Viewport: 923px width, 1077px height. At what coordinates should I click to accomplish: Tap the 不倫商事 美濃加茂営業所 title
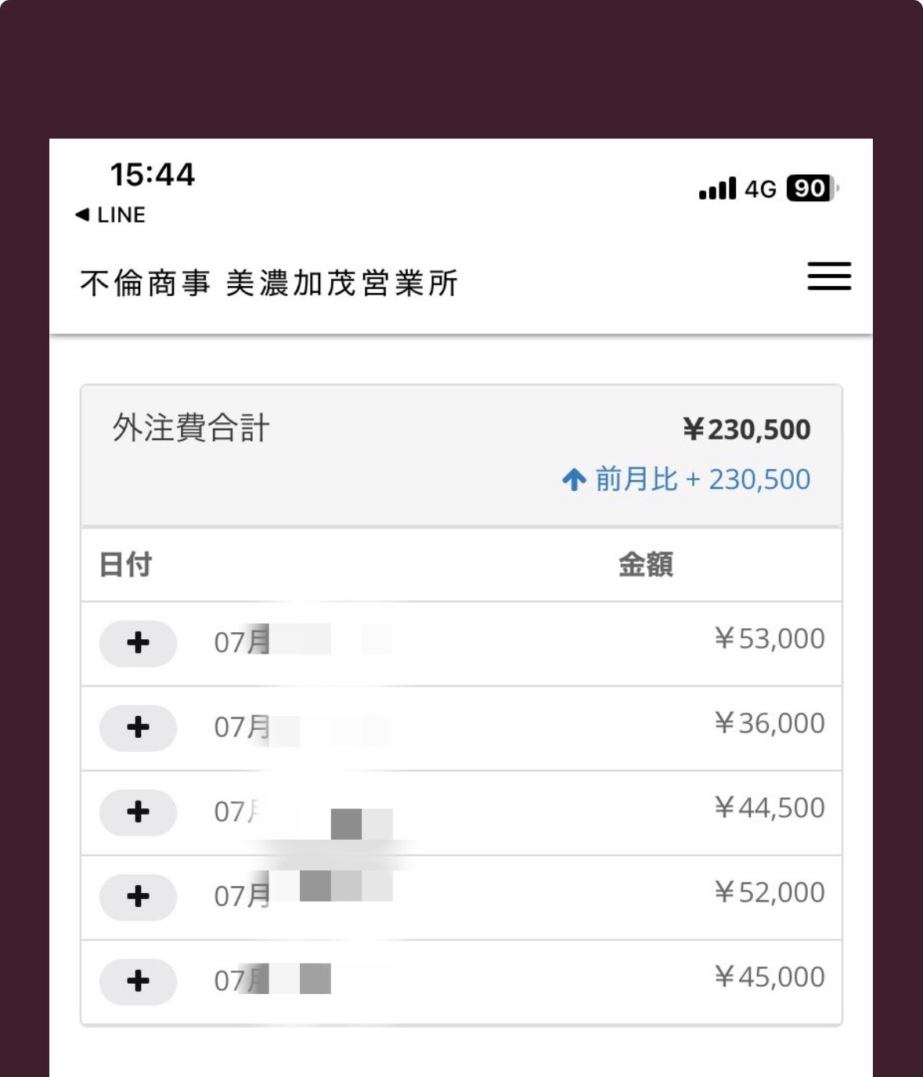(x=269, y=284)
